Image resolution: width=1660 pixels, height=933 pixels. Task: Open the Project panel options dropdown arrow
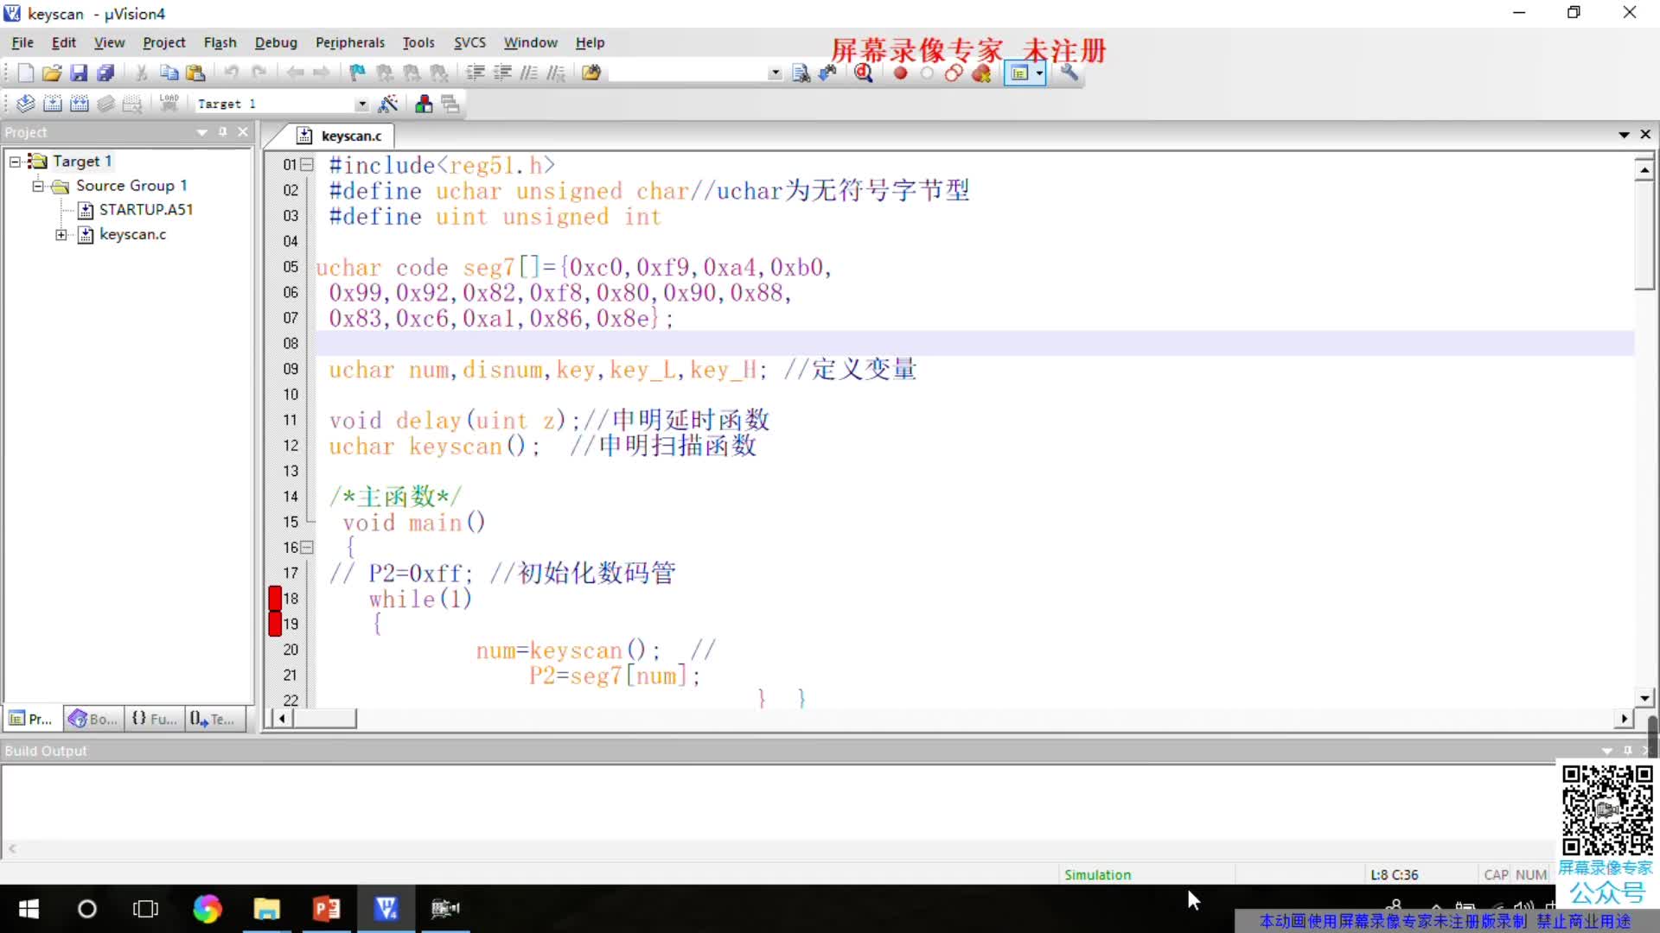[x=202, y=132]
